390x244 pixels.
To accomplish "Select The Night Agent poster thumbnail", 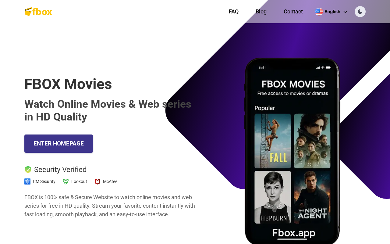I will 312,197.
